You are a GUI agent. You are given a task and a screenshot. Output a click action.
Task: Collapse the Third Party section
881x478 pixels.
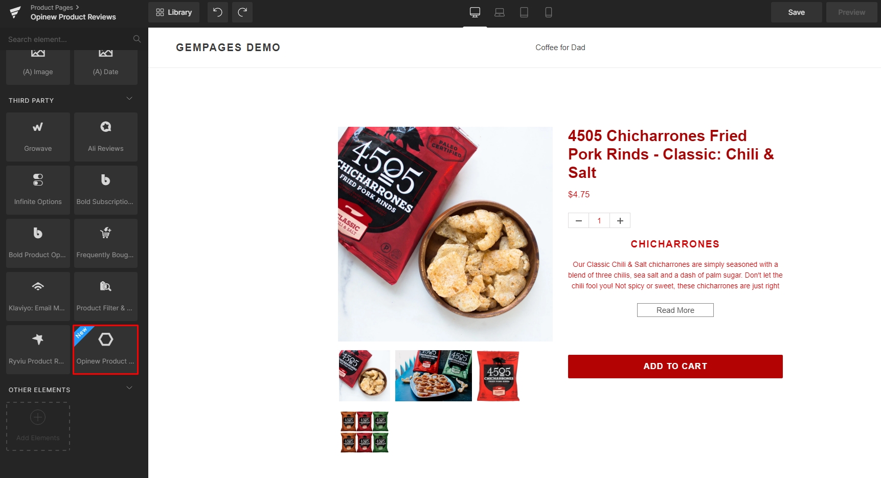pos(129,99)
